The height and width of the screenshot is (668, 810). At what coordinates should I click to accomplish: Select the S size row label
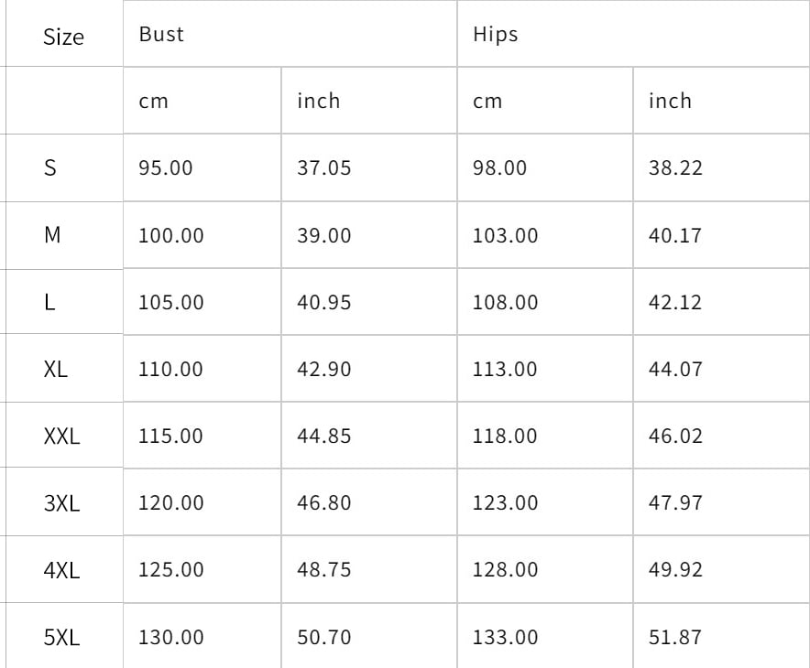tap(50, 168)
